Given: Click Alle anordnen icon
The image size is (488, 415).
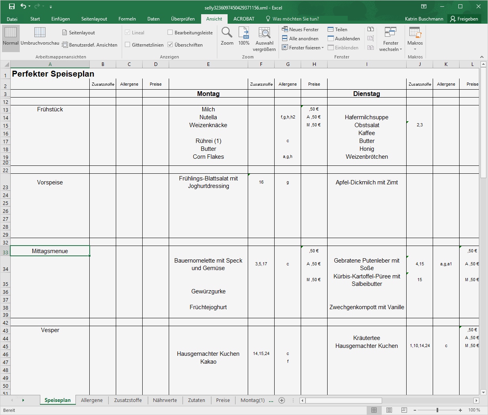Looking at the screenshot, I should 285,39.
